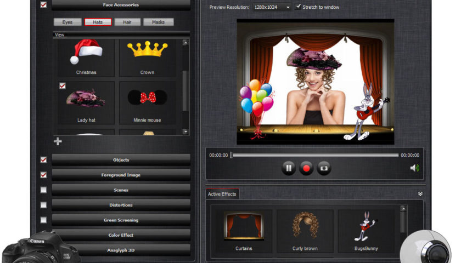Expand the Face Accessories section
461x263 pixels.
tap(121, 5)
